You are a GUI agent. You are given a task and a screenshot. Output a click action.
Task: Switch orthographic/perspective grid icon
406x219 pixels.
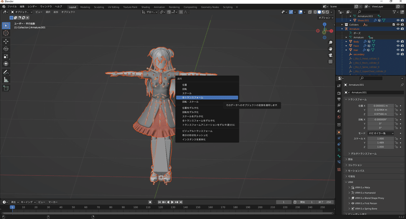pos(330,61)
